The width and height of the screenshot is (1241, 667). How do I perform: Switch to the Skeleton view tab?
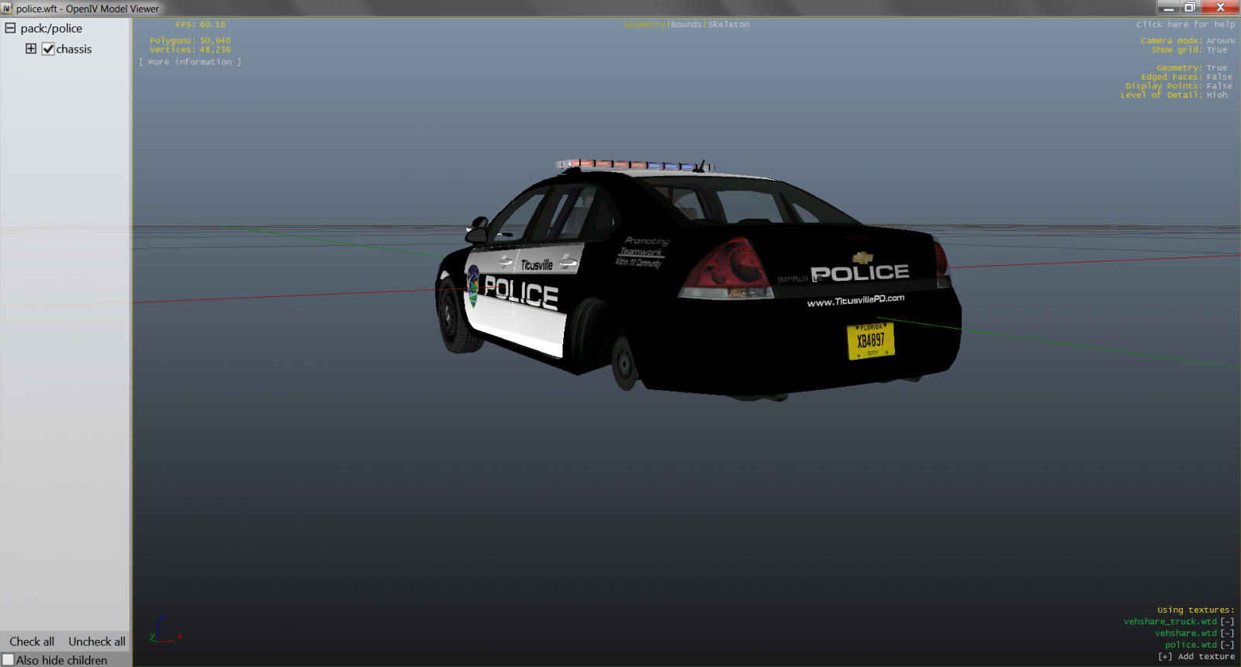[728, 25]
